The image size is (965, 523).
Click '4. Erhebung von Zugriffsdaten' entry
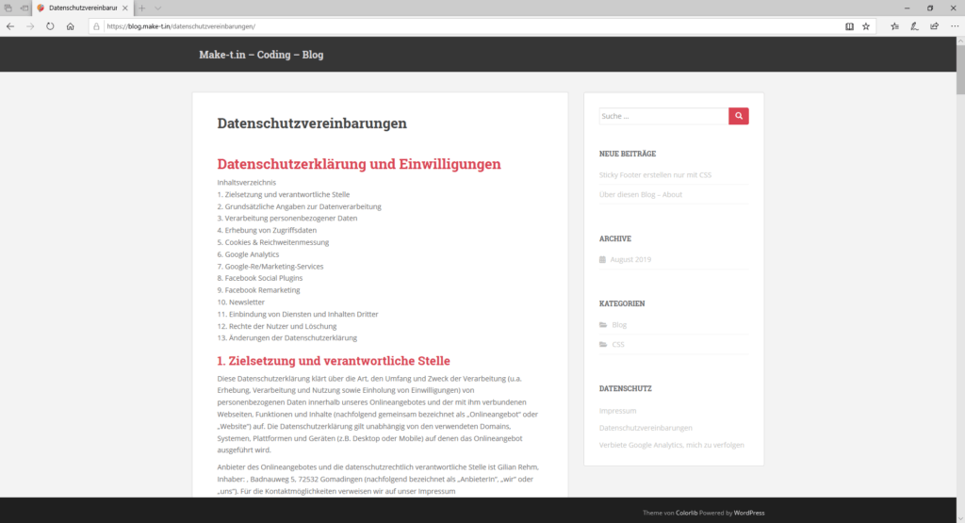(267, 230)
